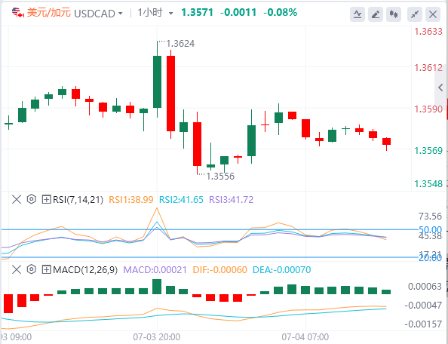This screenshot has width=448, height=344.
Task: Remove the RSI indicator panel
Action: pyautogui.click(x=17, y=199)
